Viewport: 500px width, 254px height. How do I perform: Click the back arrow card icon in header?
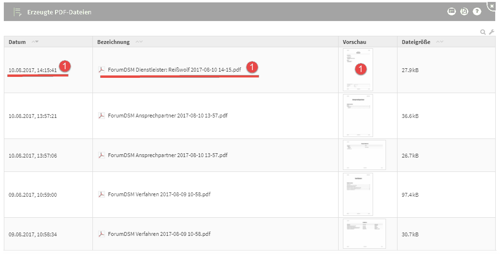(x=451, y=11)
